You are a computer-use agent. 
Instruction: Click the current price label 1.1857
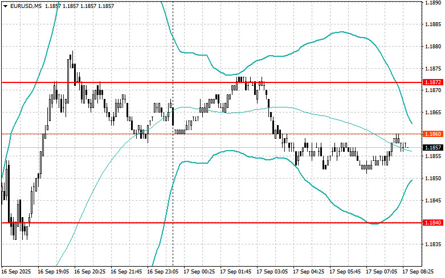pyautogui.click(x=432, y=147)
